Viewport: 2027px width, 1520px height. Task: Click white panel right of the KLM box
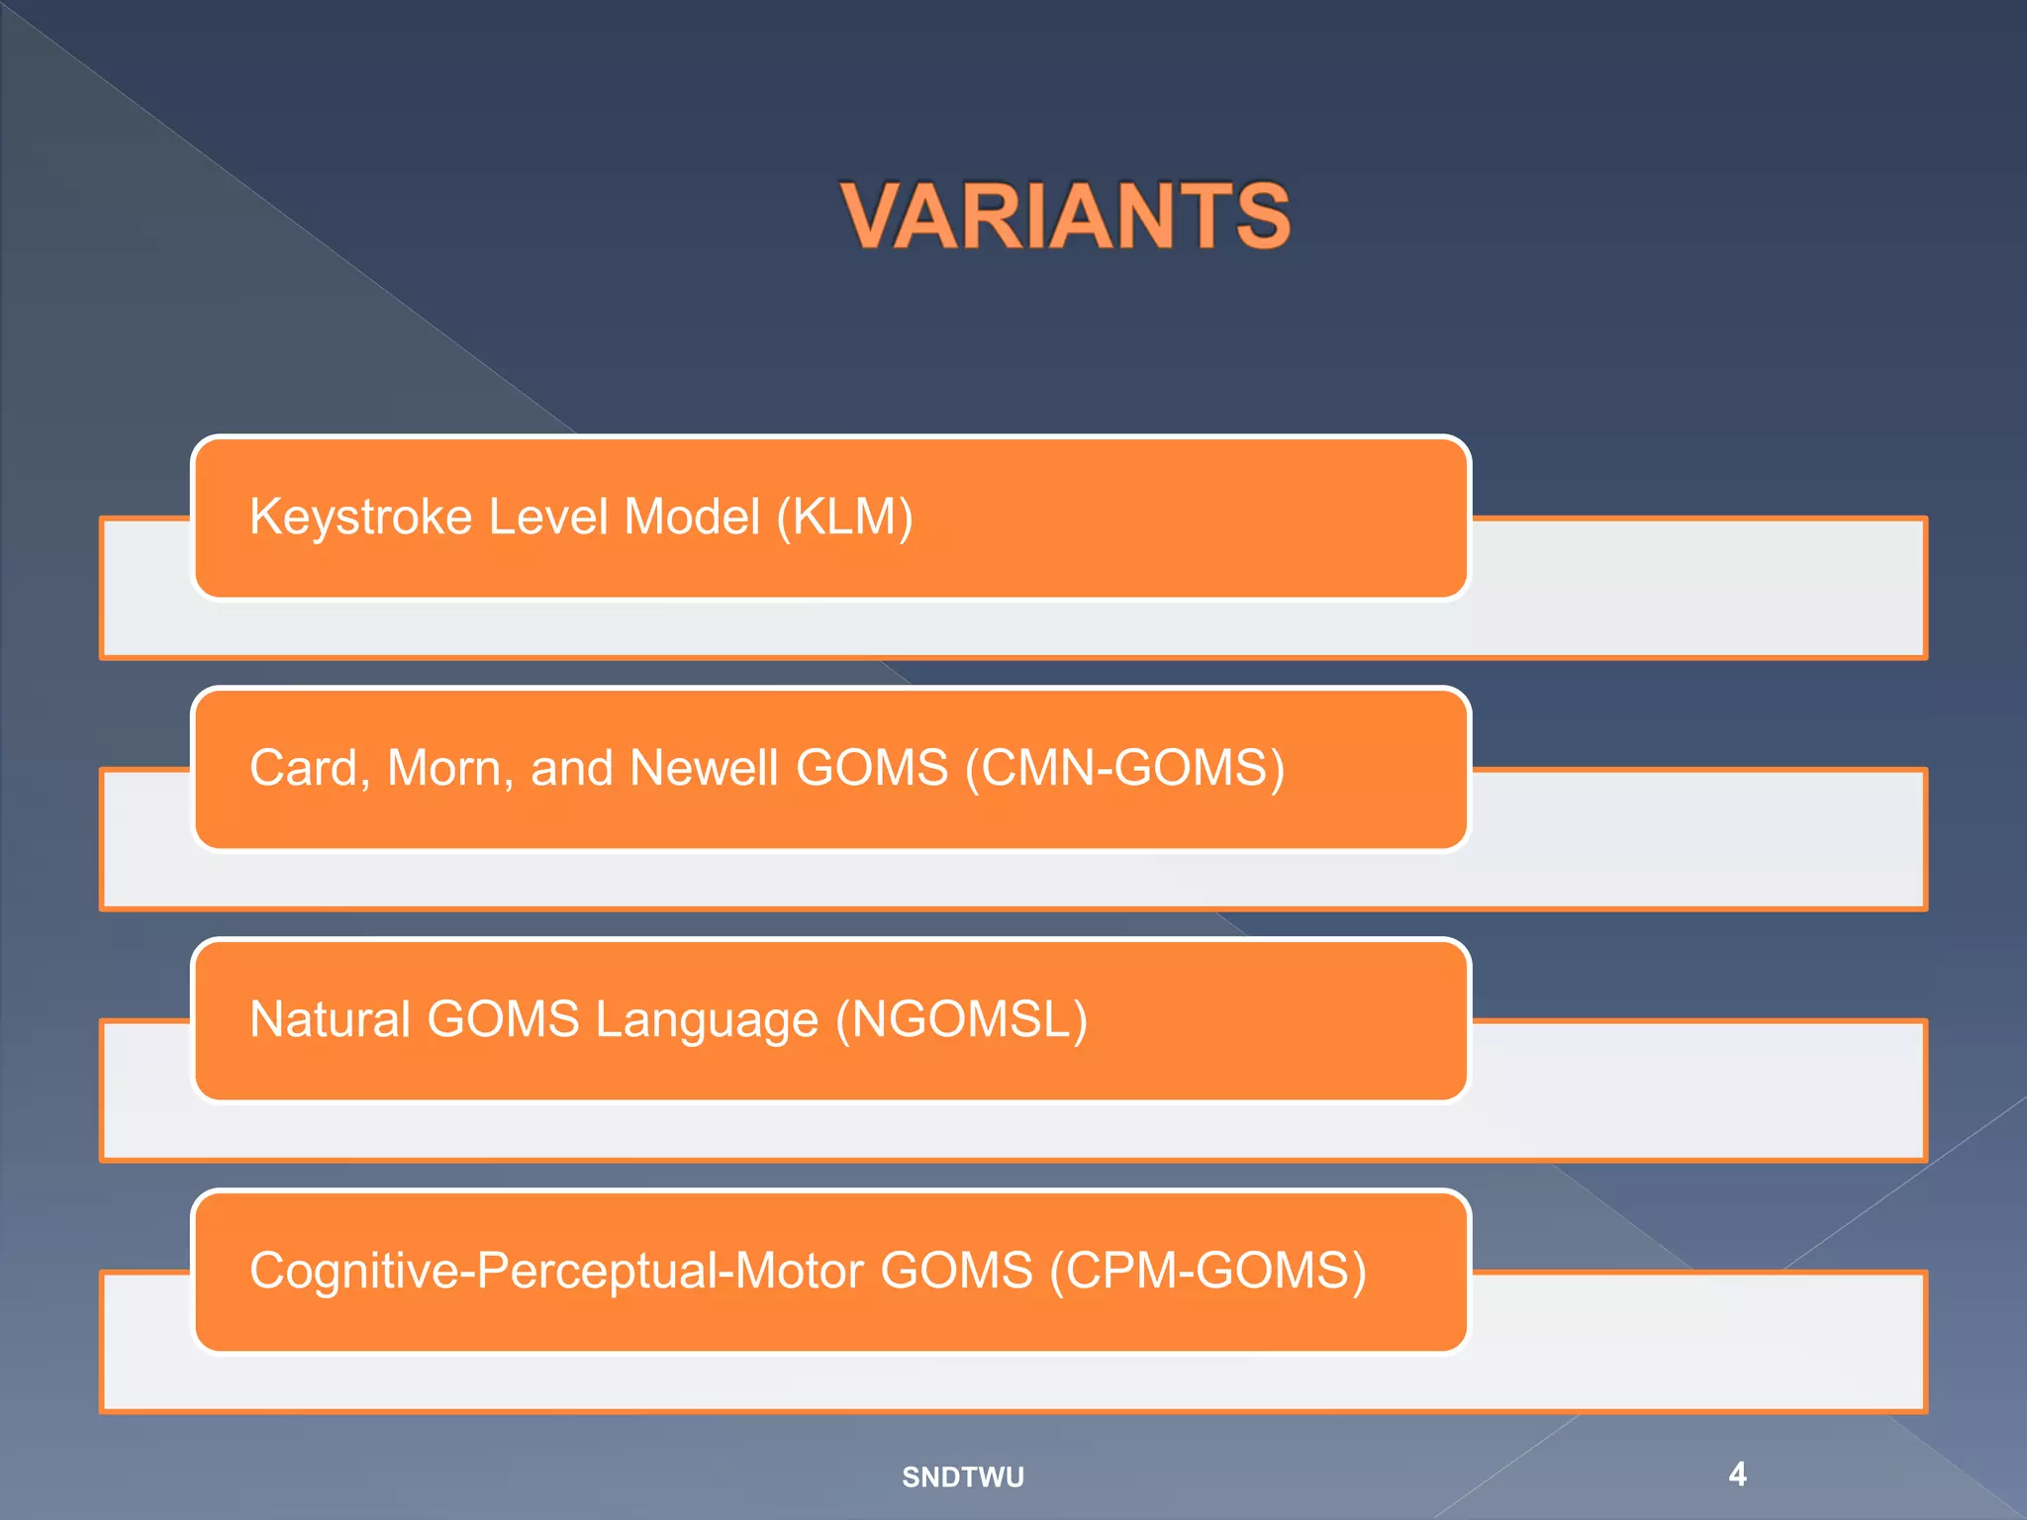point(1697,587)
